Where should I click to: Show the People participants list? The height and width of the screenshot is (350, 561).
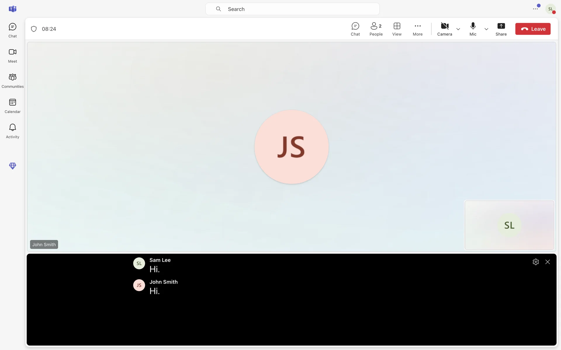pyautogui.click(x=376, y=29)
